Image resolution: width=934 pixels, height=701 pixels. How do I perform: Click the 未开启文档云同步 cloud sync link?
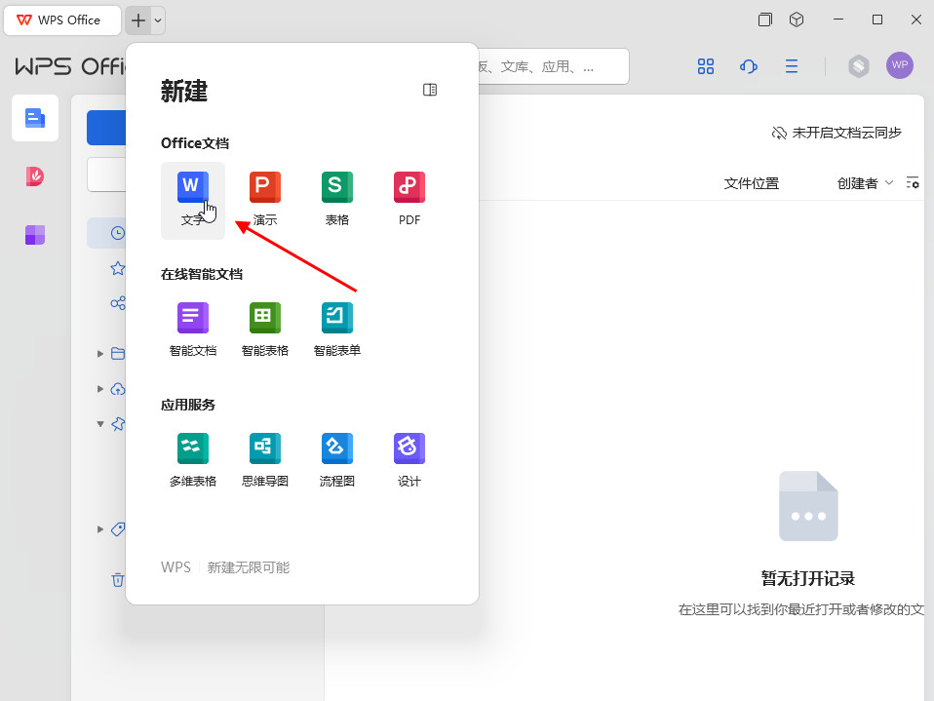[837, 133]
